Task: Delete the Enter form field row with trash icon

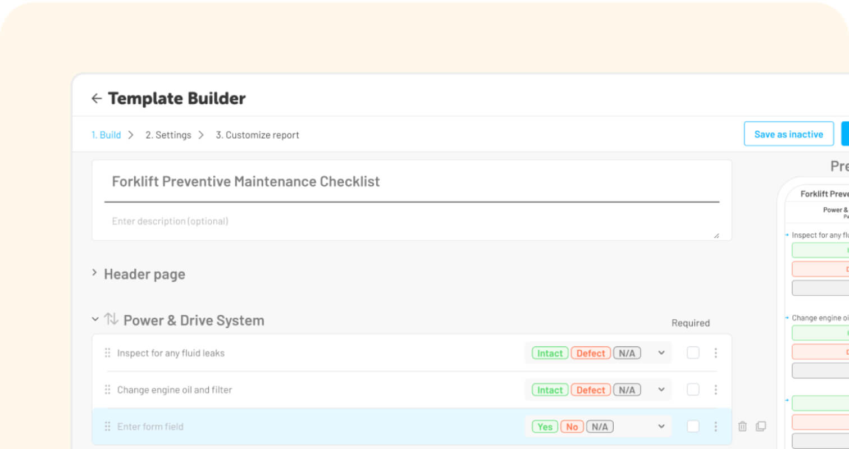Action: (x=742, y=427)
